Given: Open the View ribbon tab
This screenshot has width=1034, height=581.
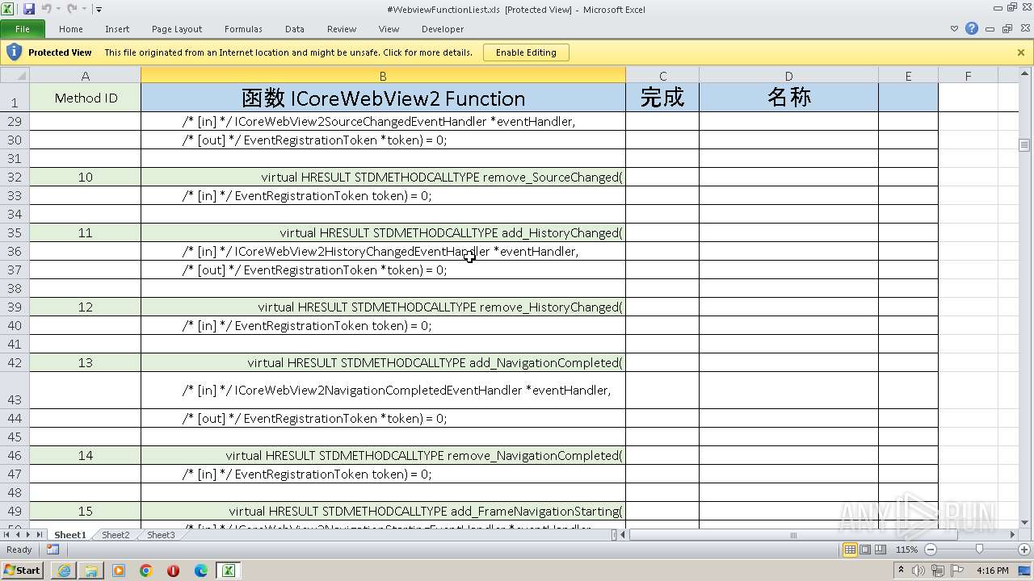Looking at the screenshot, I should (x=389, y=28).
